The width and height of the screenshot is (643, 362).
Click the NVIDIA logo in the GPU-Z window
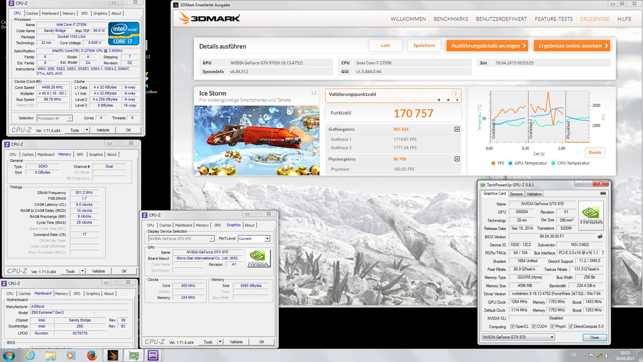(x=591, y=215)
